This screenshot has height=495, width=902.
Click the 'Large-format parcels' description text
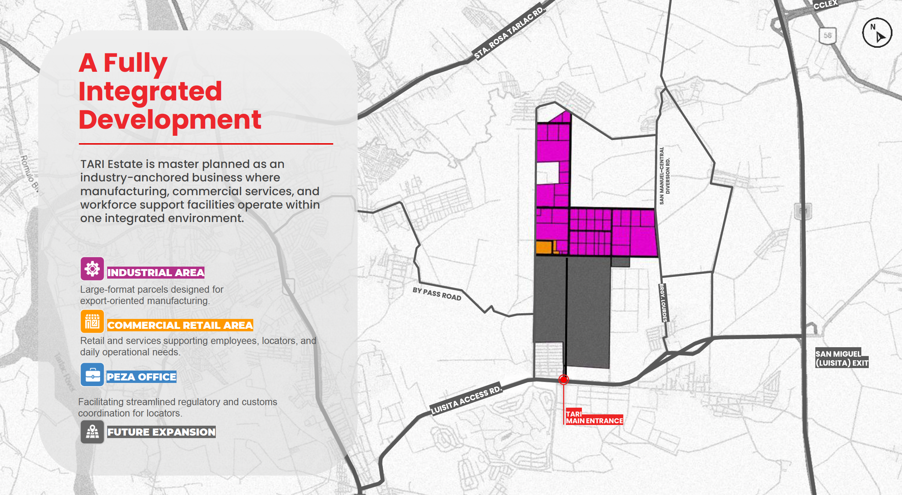tap(152, 295)
